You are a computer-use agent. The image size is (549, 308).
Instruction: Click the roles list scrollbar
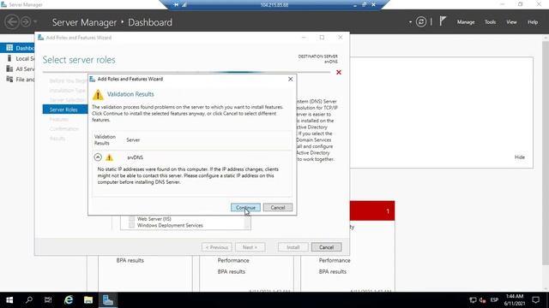point(247,222)
